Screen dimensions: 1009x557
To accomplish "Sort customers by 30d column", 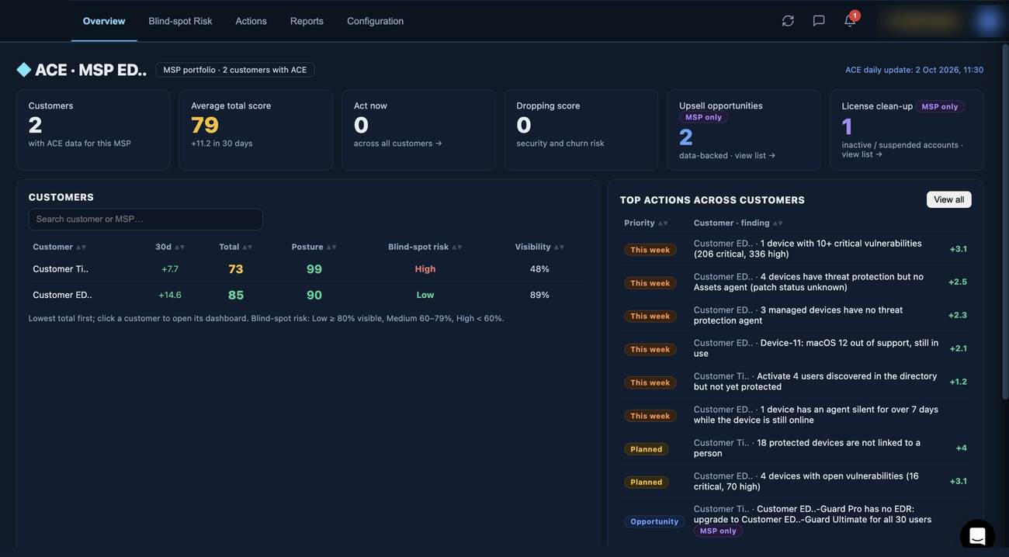I will point(170,247).
